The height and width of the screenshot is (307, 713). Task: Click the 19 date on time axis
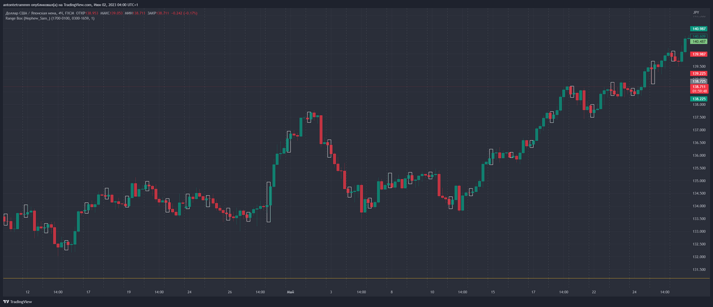tap(129, 292)
